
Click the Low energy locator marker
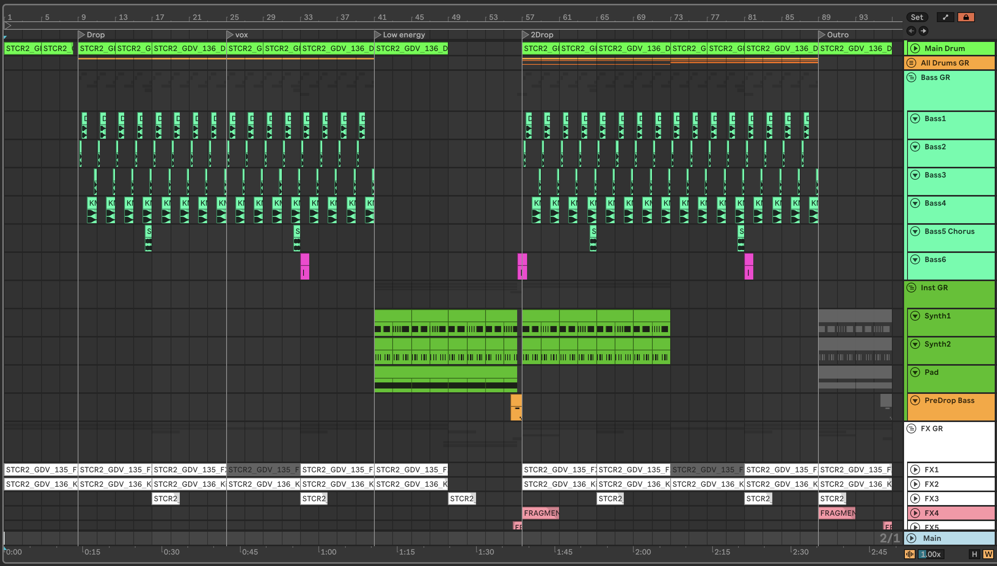tap(377, 35)
